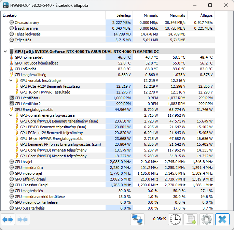The image size is (234, 230).
Task: Click the log file add button
Action: [x=191, y=219]
